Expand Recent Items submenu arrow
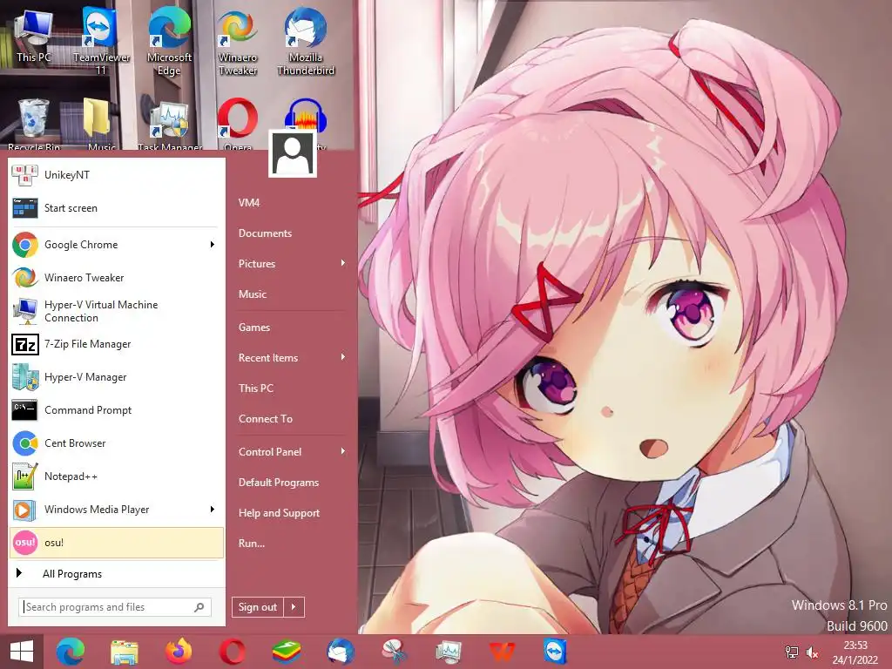 coord(343,357)
